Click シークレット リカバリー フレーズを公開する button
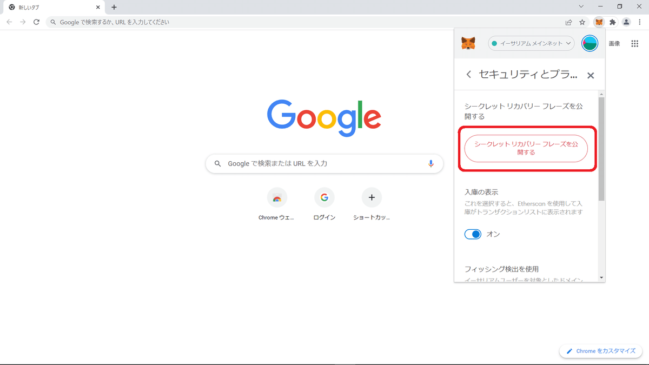This screenshot has height=365, width=649. point(526,148)
